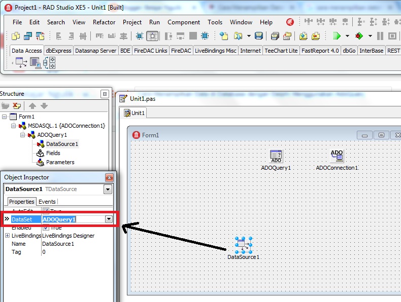Collapse the MSDASQL.1 ADOConnection1 tree node

(14, 126)
